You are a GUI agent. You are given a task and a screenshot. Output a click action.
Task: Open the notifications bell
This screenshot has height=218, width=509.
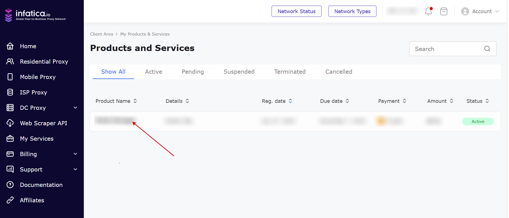(429, 11)
